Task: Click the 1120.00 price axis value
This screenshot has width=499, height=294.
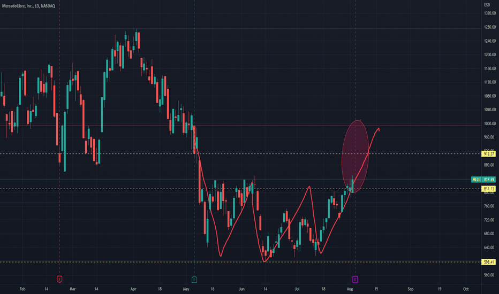Action: pos(490,82)
